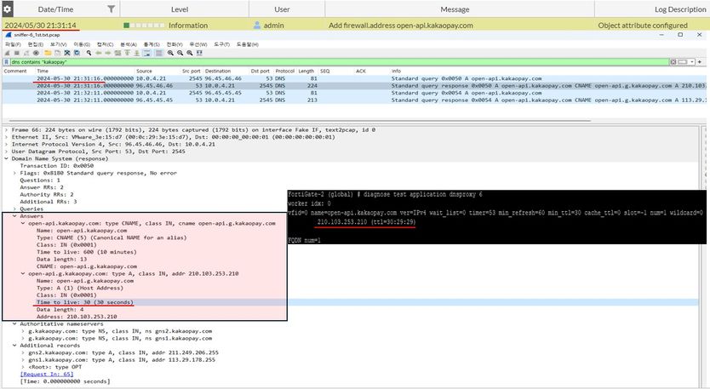
Task: Go to next packet with the forward arrow
Action: [108, 53]
